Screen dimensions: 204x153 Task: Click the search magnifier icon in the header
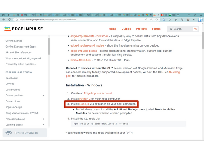[x=171, y=29]
